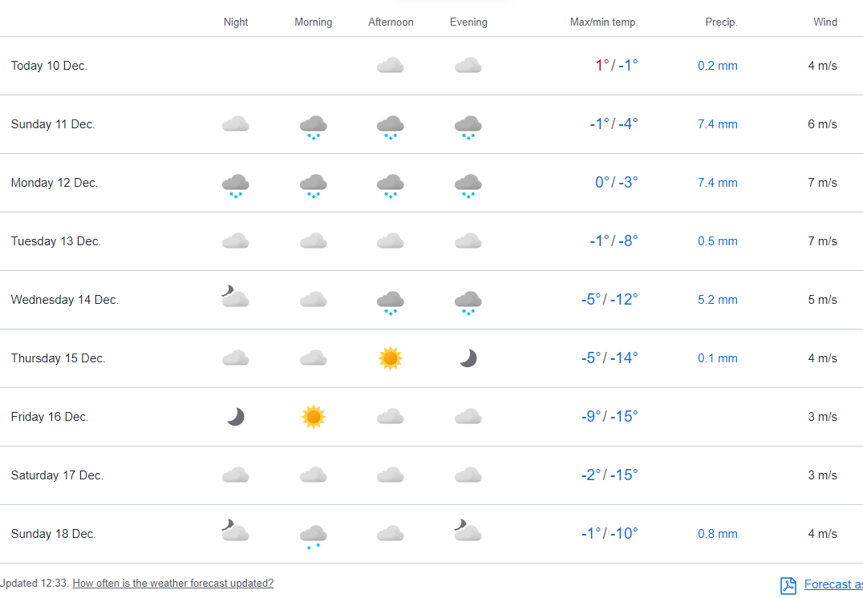863x598 pixels.
Task: Click Wednesday afternoon snow cloud icon
Action: point(391,302)
